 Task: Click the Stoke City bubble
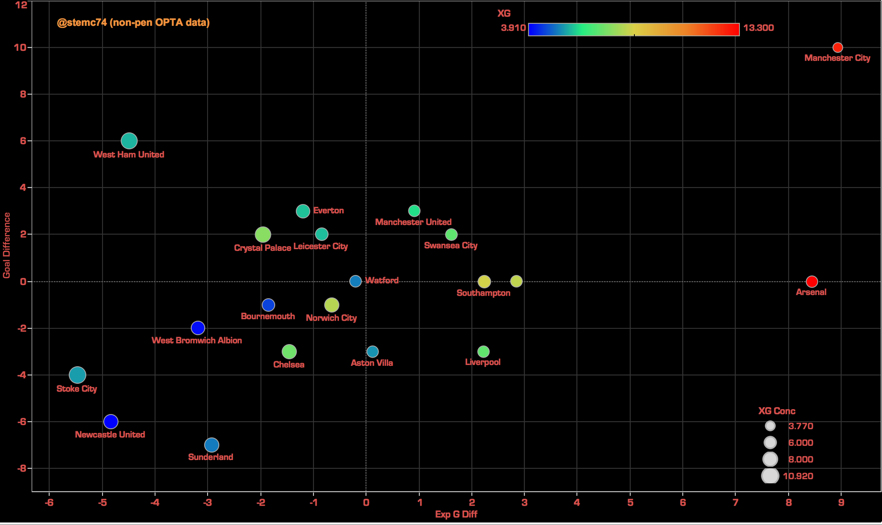pyautogui.click(x=78, y=375)
